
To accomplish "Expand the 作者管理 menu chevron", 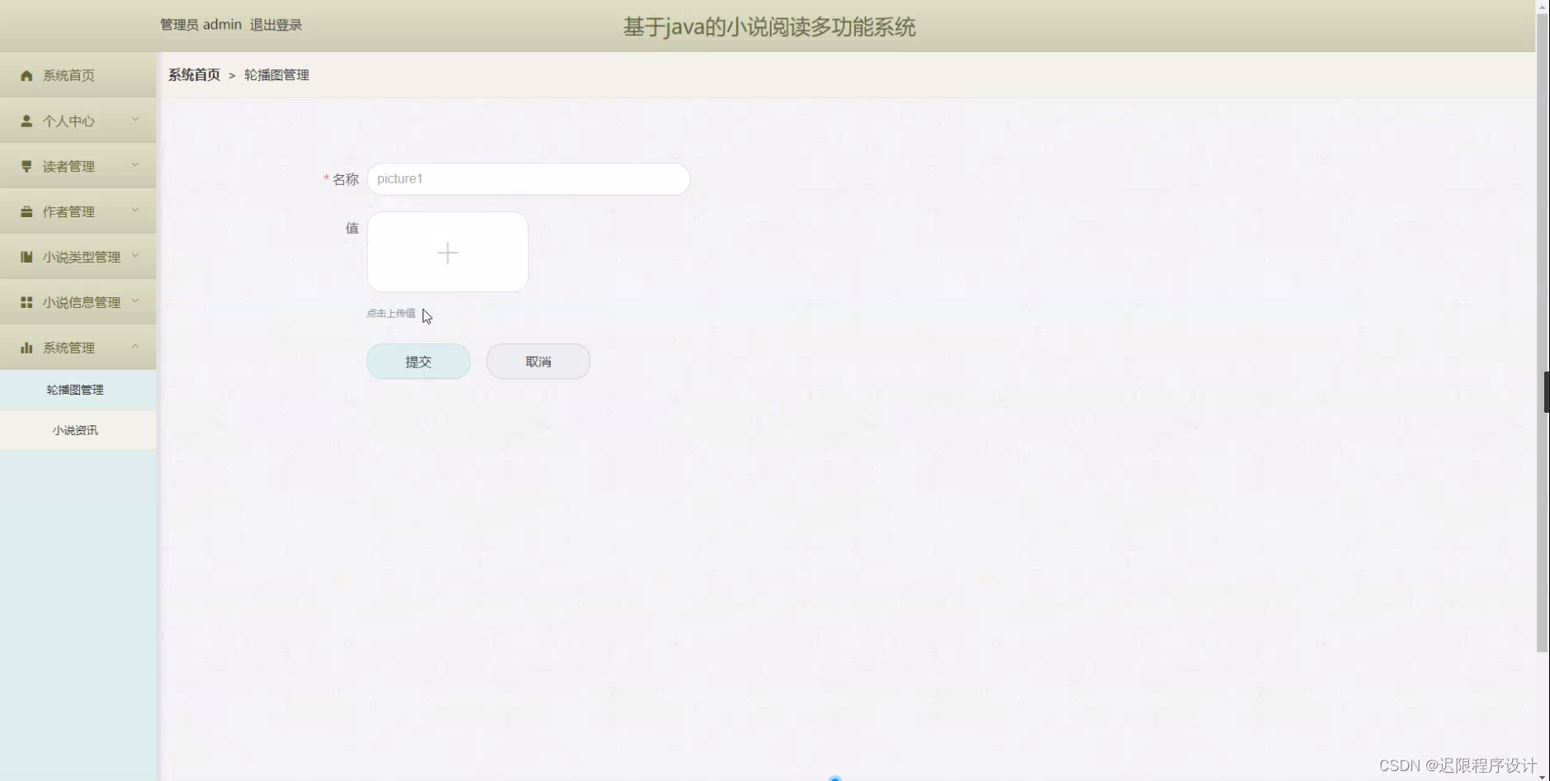I will coord(135,211).
